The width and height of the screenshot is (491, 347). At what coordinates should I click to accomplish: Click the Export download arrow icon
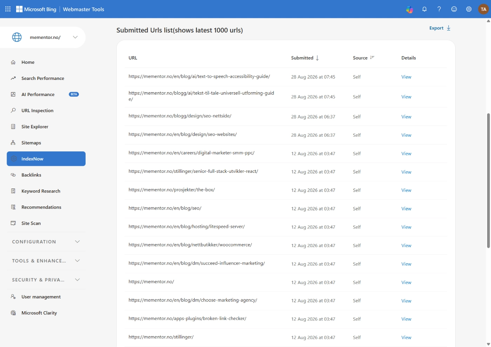click(x=449, y=28)
